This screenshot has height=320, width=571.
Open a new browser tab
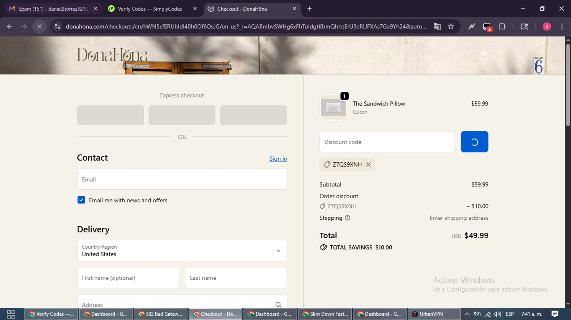pyautogui.click(x=309, y=9)
